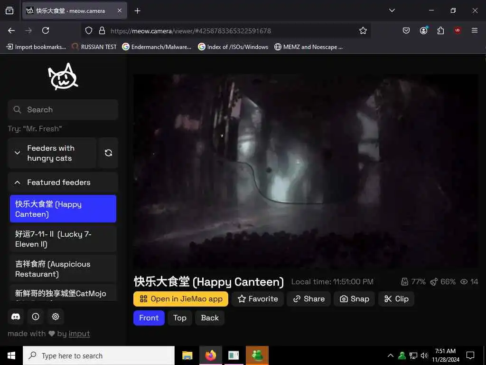Open the info circle icon

coord(36,317)
